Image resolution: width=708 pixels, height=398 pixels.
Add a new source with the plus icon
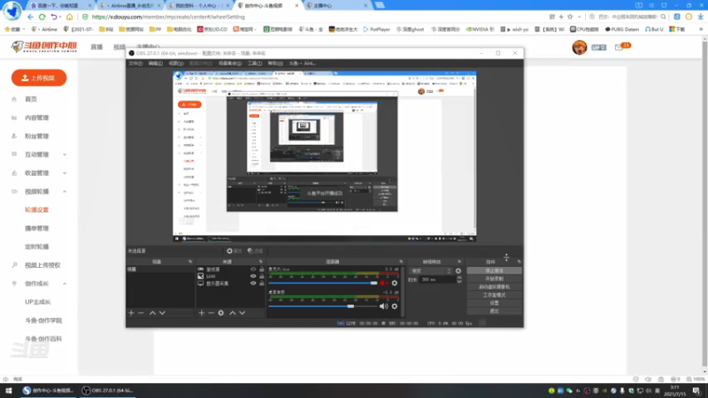pos(202,313)
